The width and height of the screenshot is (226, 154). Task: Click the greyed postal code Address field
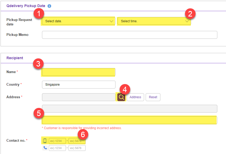pos(79,97)
